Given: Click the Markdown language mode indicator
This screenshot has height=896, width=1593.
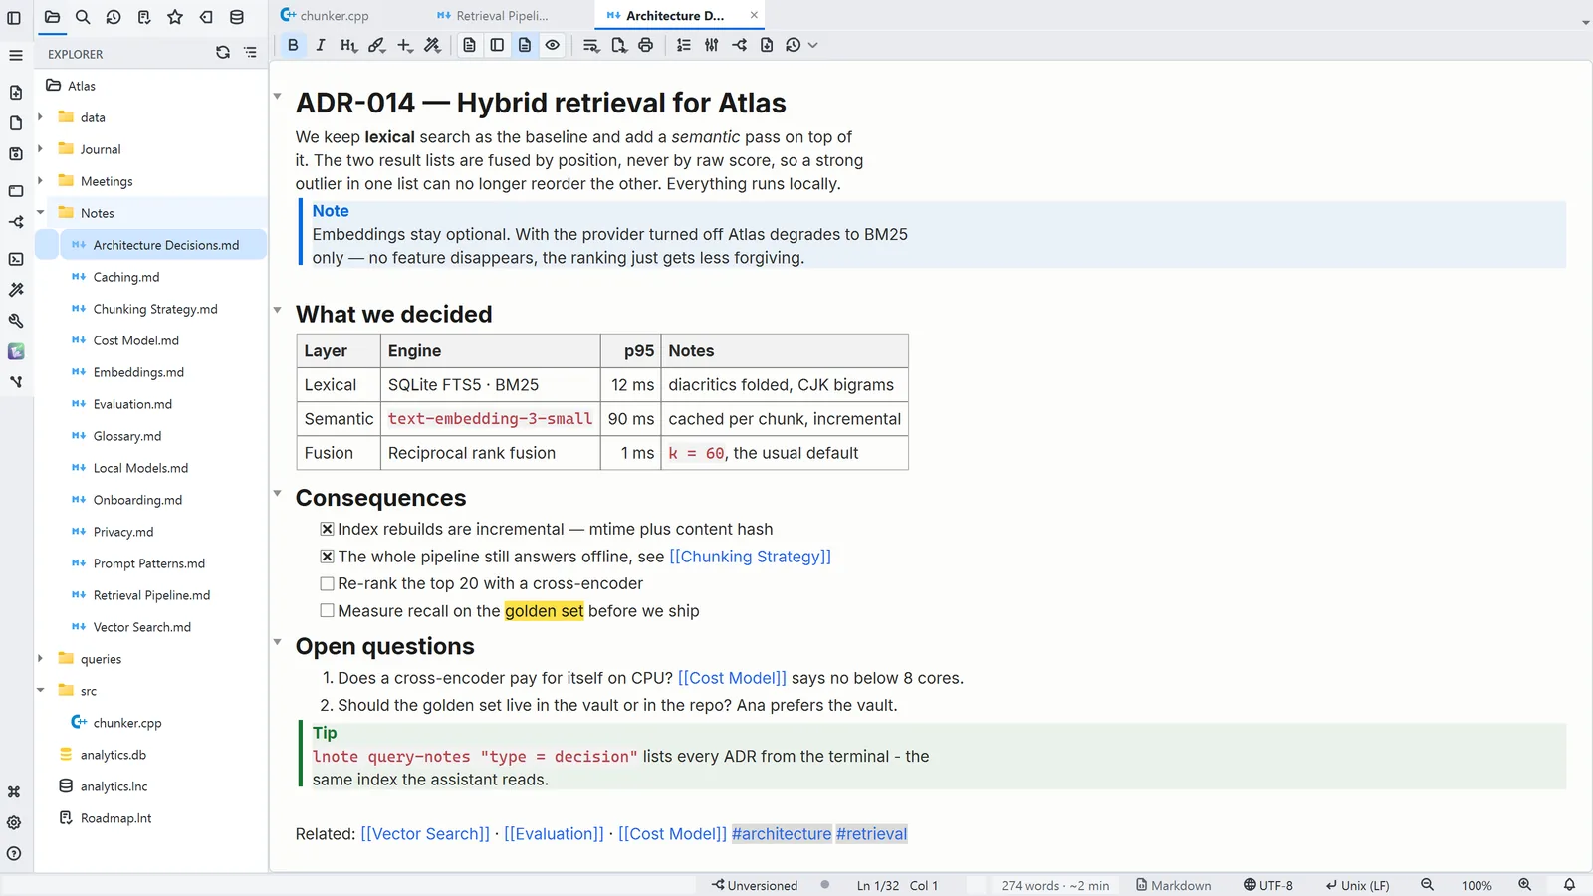Looking at the screenshot, I should pyautogui.click(x=1174, y=885).
